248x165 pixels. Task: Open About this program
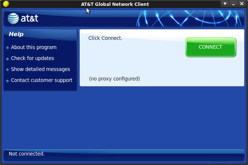34,48
